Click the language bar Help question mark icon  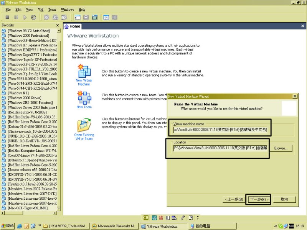tap(191, 218)
